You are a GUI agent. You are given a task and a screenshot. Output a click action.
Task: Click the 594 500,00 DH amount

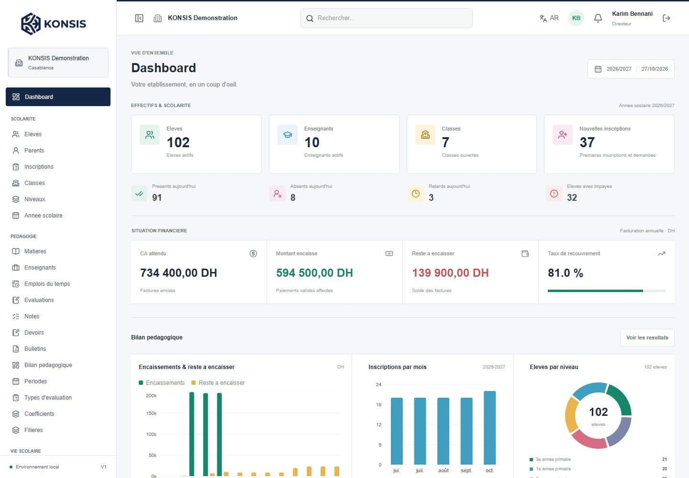pos(314,273)
